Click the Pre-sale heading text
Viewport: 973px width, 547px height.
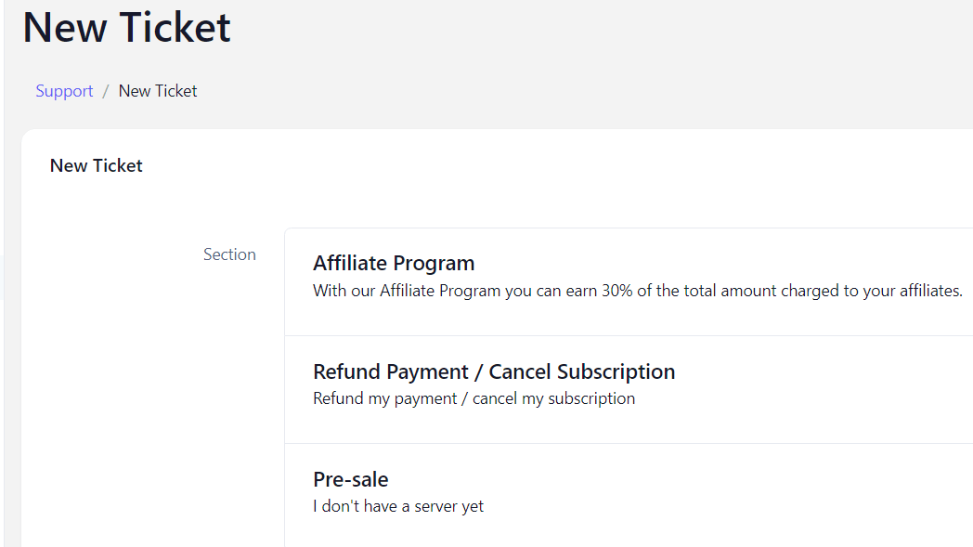[x=350, y=479]
